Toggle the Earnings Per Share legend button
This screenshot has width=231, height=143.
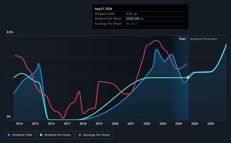tap(94, 135)
